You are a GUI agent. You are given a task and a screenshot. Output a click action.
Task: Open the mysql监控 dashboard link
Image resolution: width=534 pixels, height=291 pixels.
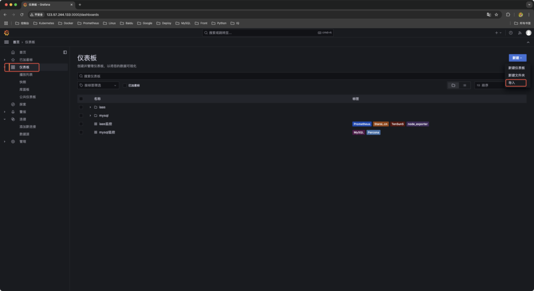point(107,132)
